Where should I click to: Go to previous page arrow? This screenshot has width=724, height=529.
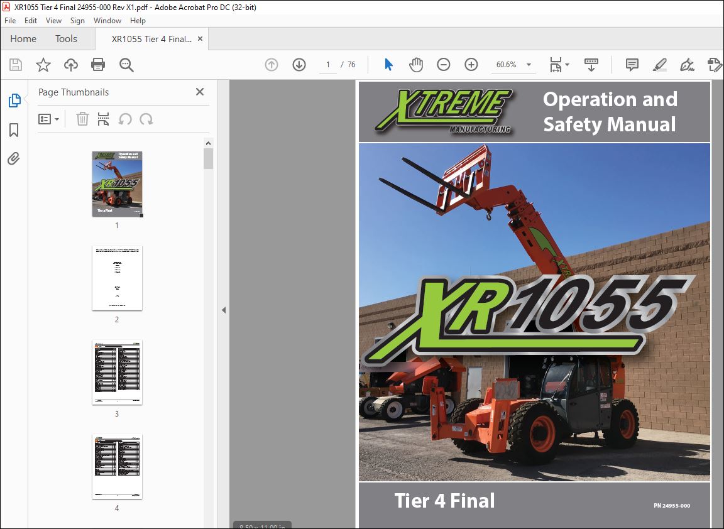click(x=271, y=65)
